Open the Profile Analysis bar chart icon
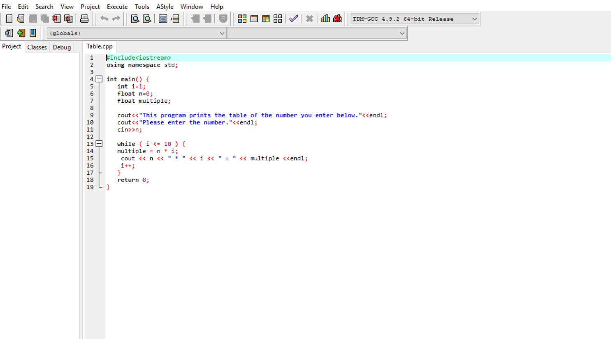The image size is (611, 339). (x=325, y=19)
